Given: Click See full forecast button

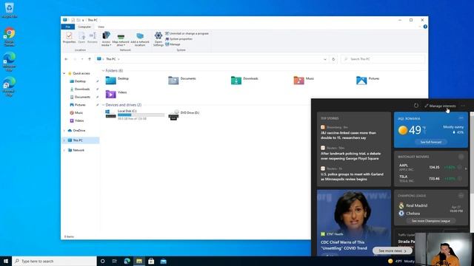Looking at the screenshot, I should pyautogui.click(x=431, y=142).
